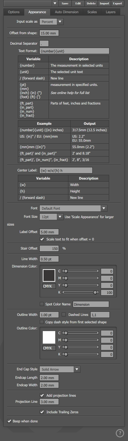Adjust Outline Color K slider

81,354
